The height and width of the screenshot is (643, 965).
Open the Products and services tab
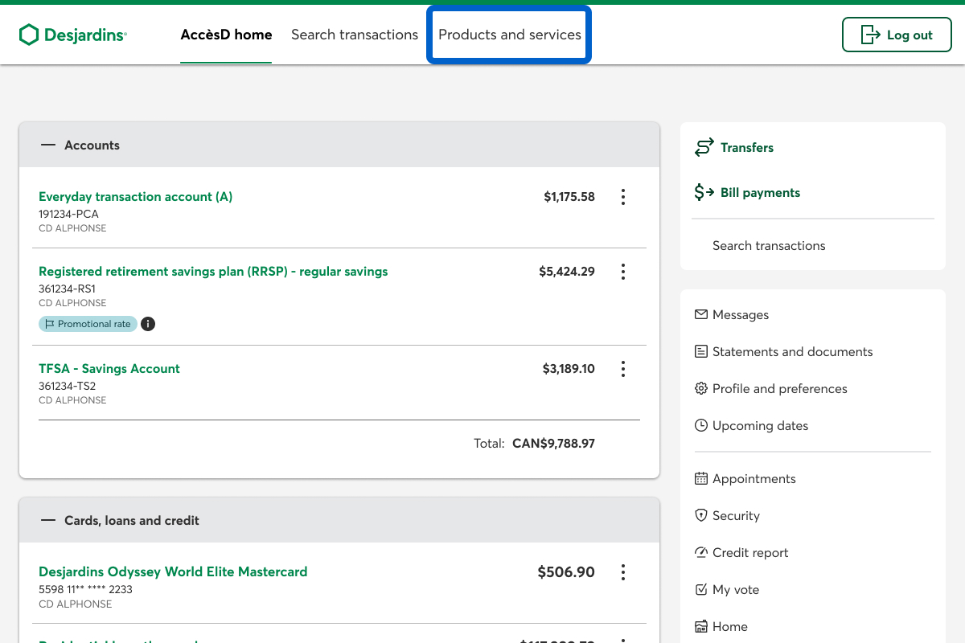509,35
